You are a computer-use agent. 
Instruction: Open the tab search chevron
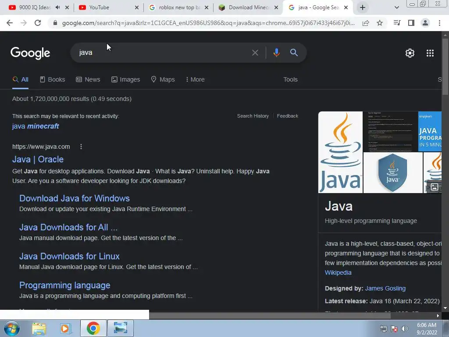click(x=396, y=7)
